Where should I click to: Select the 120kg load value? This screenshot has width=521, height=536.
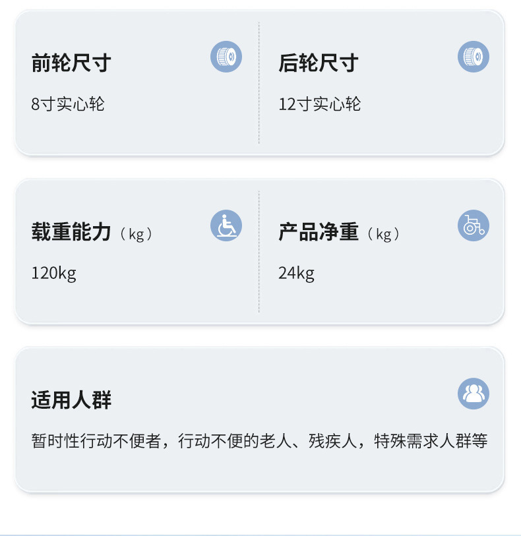[54, 273]
